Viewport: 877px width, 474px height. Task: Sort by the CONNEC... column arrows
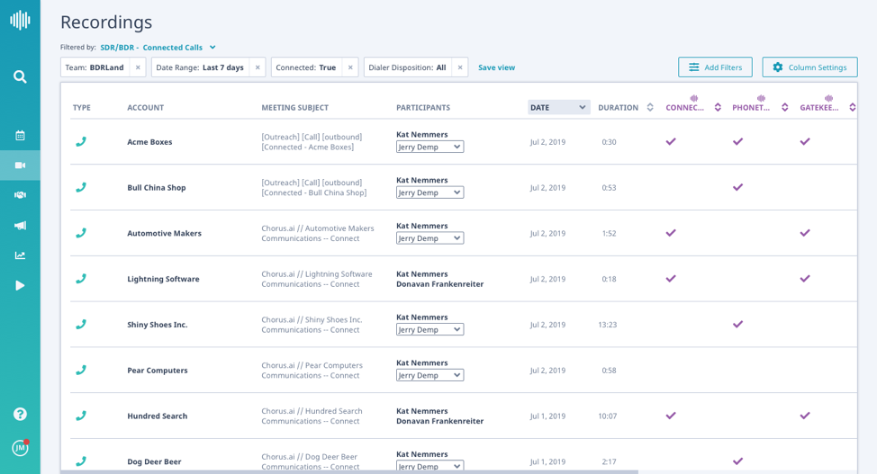coord(718,107)
